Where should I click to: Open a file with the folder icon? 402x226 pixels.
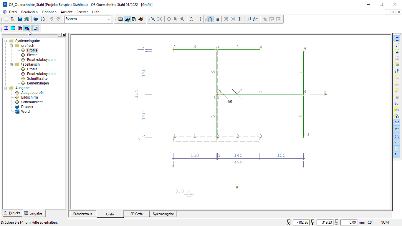13,19
